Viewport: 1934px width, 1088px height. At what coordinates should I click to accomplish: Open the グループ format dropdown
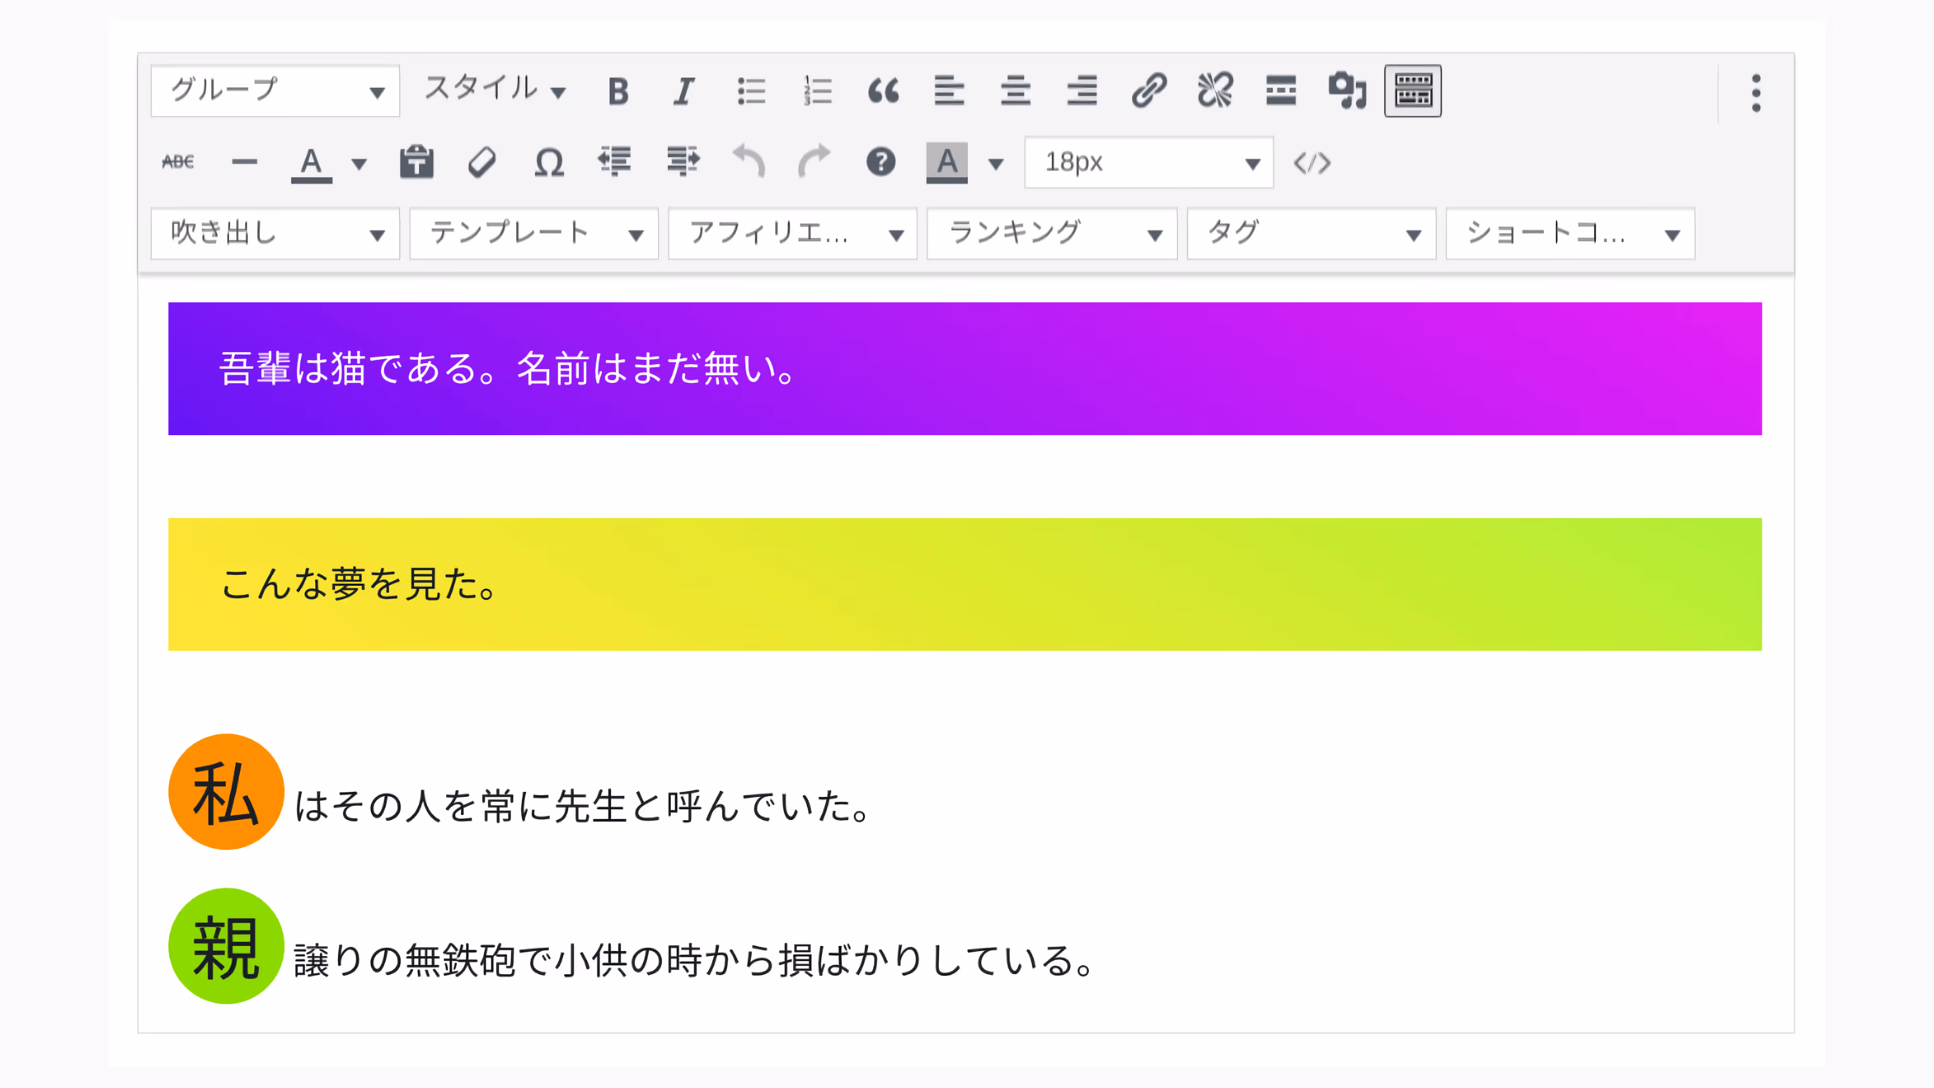point(275,92)
